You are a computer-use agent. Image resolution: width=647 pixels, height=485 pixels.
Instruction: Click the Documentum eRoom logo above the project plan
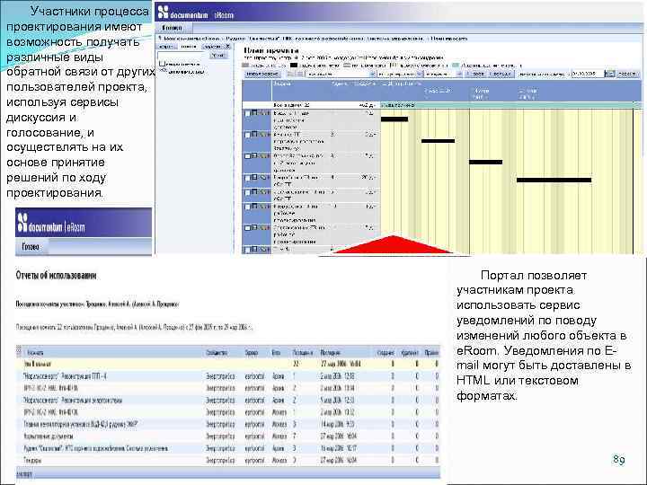(196, 13)
